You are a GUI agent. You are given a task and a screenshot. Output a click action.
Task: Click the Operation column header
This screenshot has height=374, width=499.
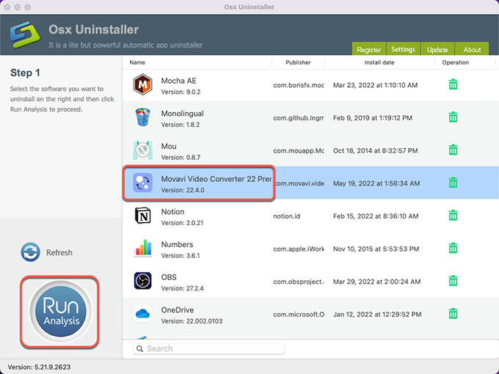point(456,62)
